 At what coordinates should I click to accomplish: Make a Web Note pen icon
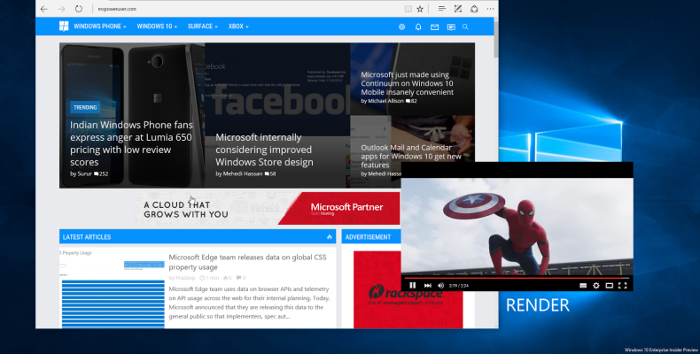click(458, 9)
